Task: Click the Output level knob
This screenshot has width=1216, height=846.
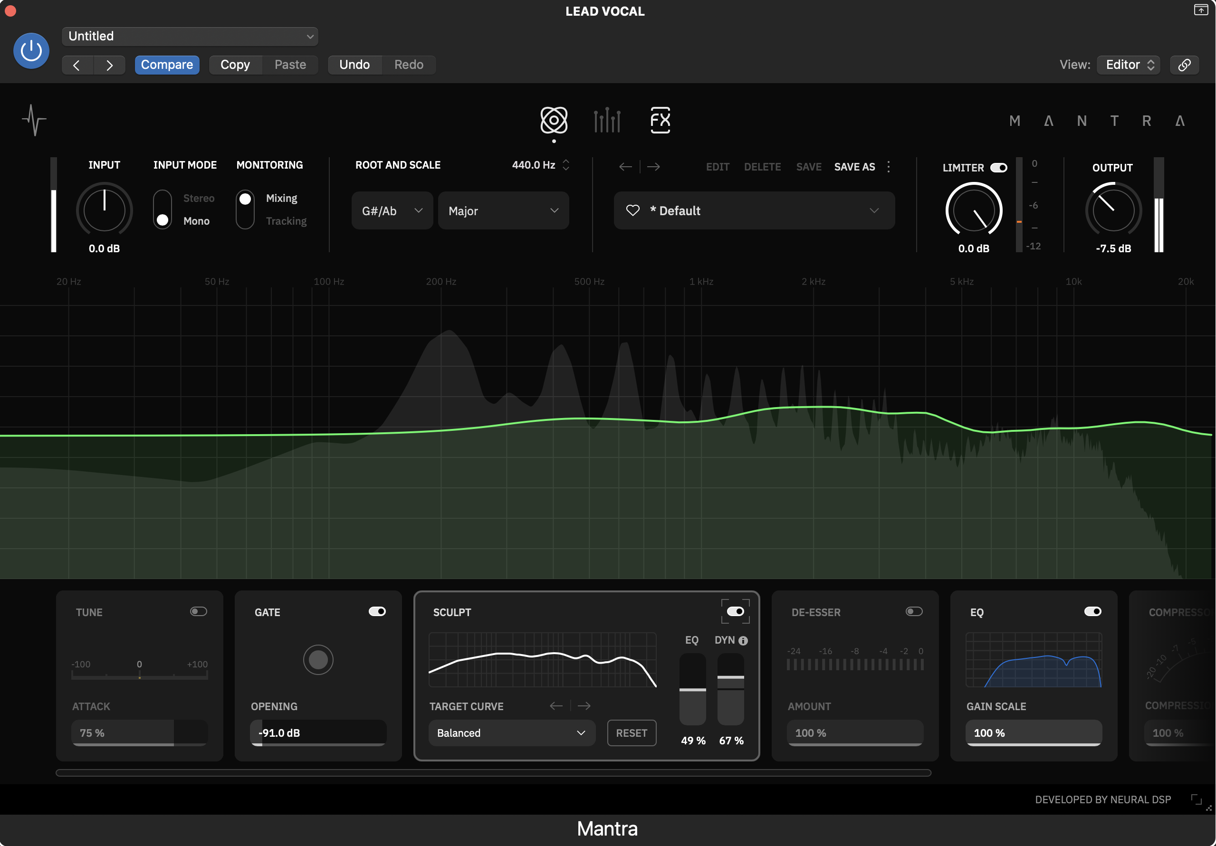Action: click(1113, 210)
